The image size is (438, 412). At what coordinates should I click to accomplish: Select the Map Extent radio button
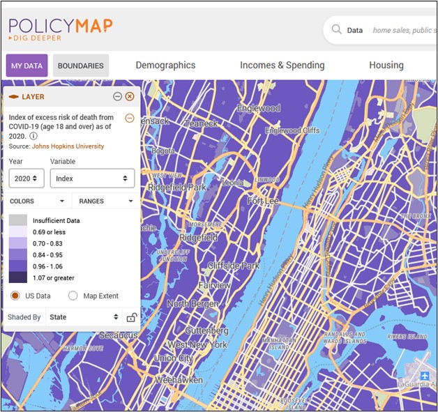tap(73, 296)
